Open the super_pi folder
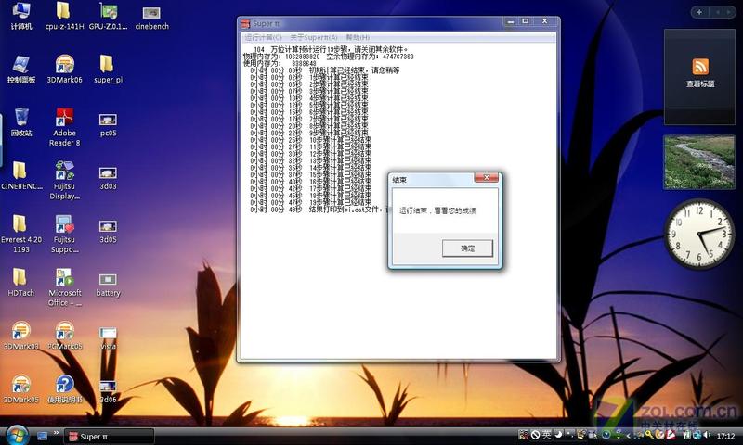 pyautogui.click(x=108, y=70)
